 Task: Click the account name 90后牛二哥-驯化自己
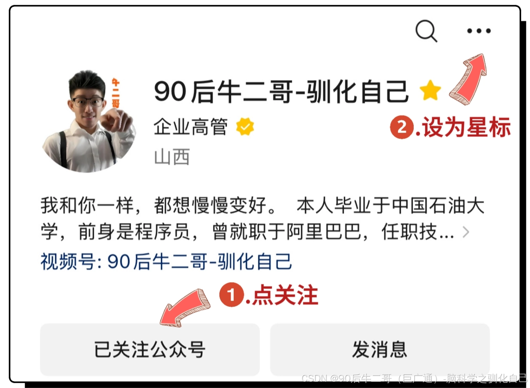282,91
